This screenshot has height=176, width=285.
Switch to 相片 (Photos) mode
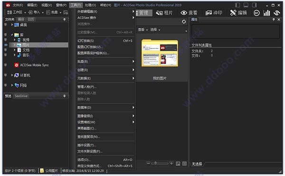(164, 13)
